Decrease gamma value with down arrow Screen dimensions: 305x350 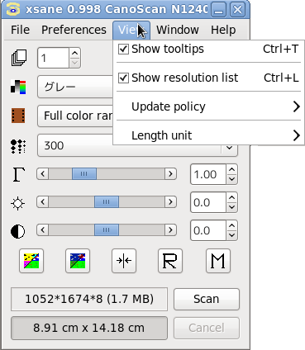point(231,179)
